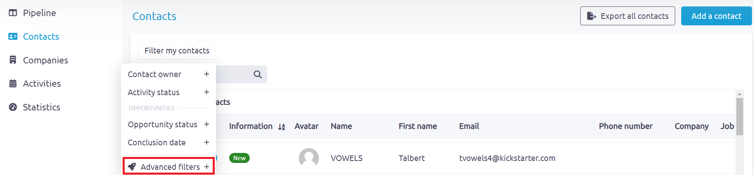
Task: Click the contacts table vertical scrollbar
Action: [x=740, y=132]
